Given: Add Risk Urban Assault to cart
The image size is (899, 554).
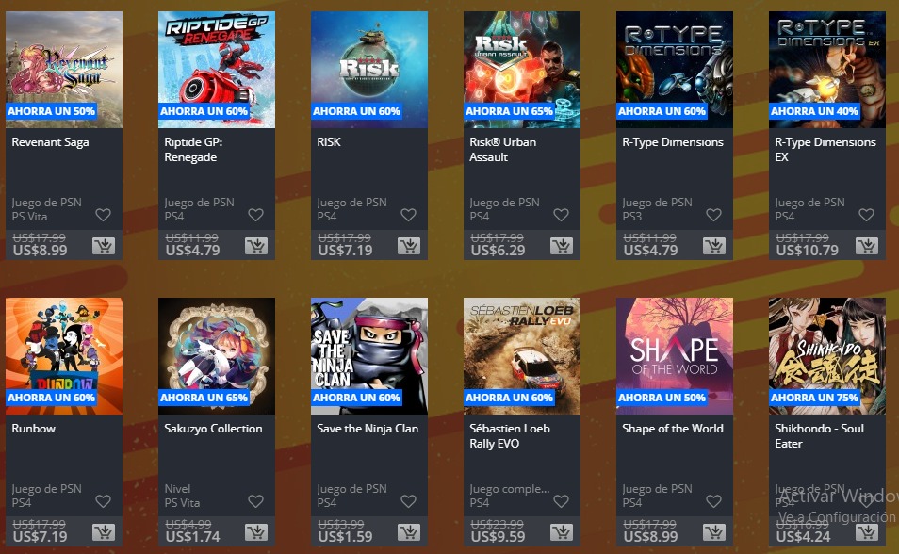Looking at the screenshot, I should click(x=562, y=246).
